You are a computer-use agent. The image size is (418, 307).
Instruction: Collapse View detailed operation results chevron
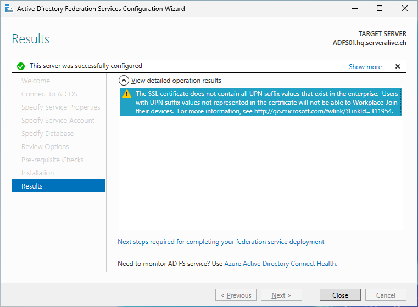[x=124, y=81]
